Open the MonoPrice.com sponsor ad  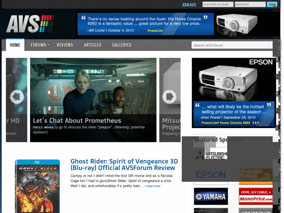(x=256, y=197)
